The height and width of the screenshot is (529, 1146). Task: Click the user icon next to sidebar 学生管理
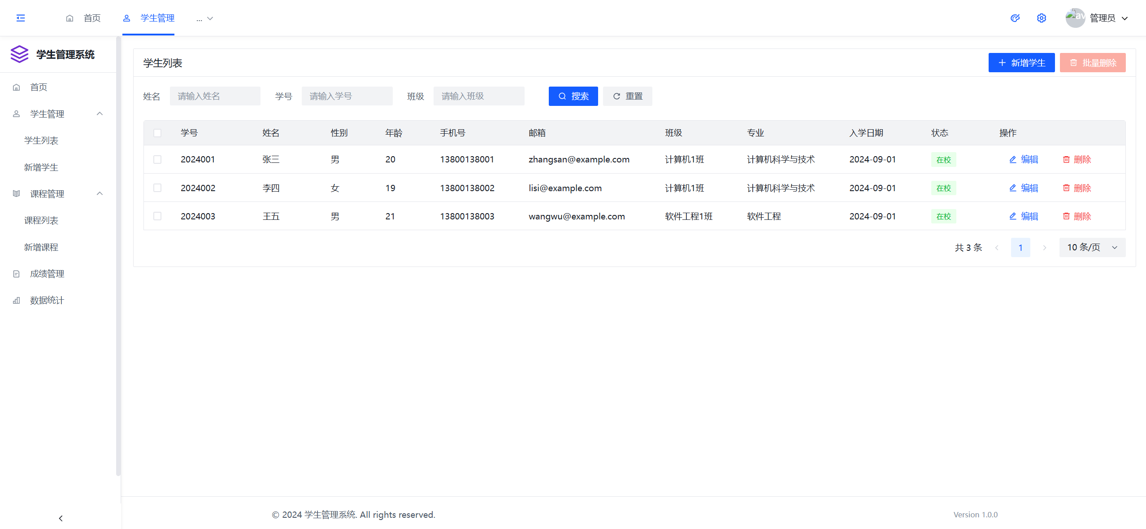tap(17, 114)
